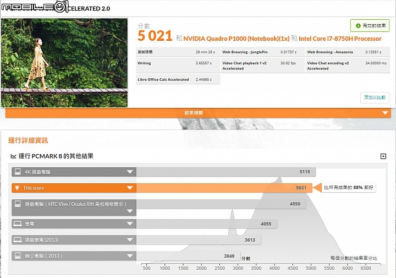The width and height of the screenshot is (396, 278).
Task: Click the laptop icon in 遊戲筆電 (2013) row
Action: (18, 239)
